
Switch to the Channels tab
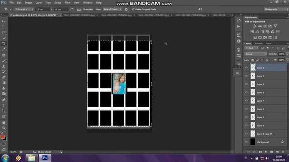coord(258,44)
